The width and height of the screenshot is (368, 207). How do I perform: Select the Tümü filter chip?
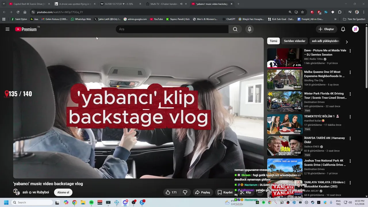pyautogui.click(x=273, y=41)
